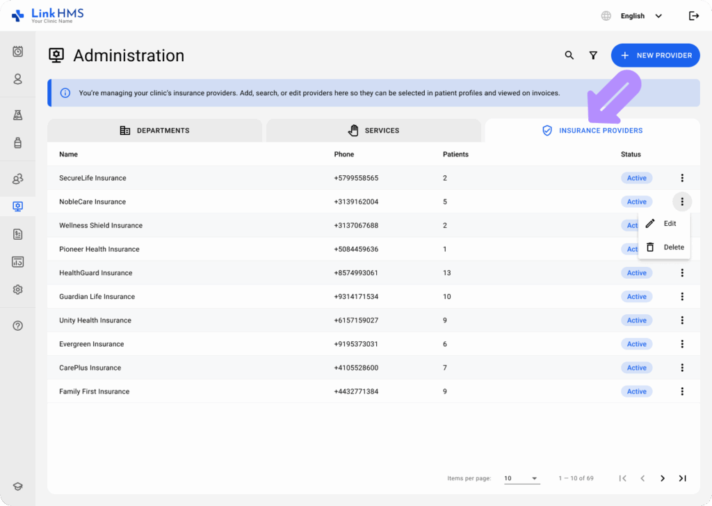Switch to the Departments tab
This screenshot has height=506, width=712.
[154, 131]
